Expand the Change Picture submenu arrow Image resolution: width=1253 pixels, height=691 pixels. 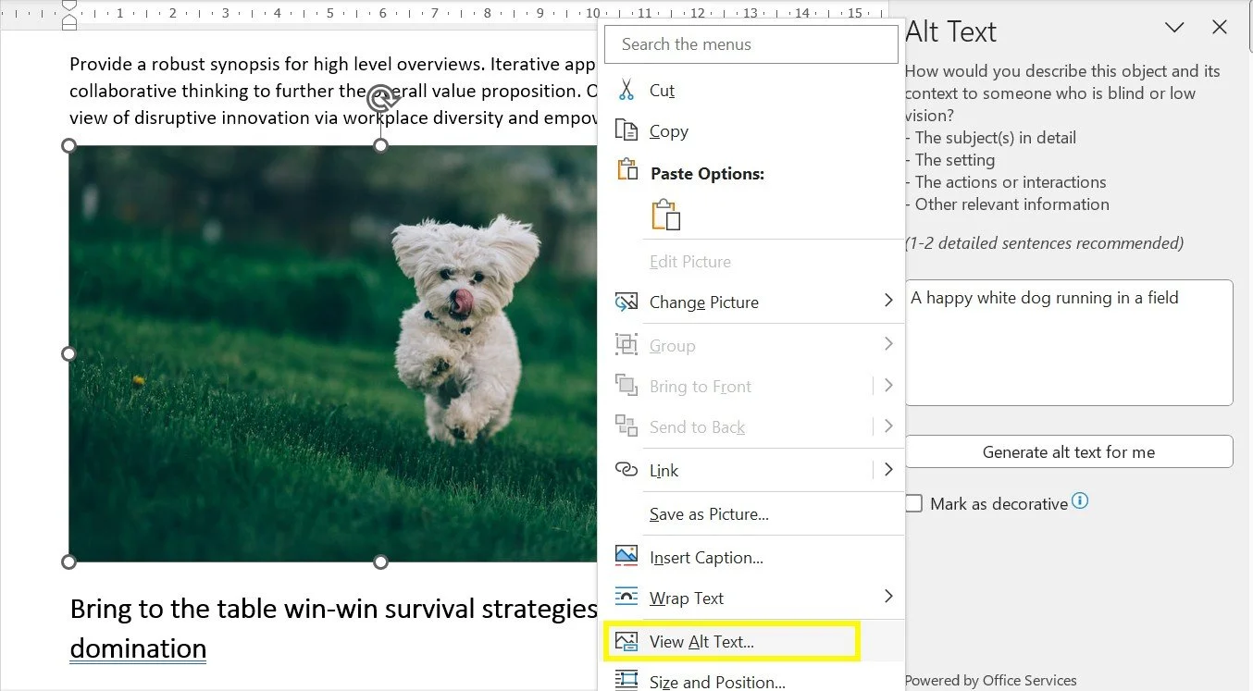pyautogui.click(x=887, y=302)
